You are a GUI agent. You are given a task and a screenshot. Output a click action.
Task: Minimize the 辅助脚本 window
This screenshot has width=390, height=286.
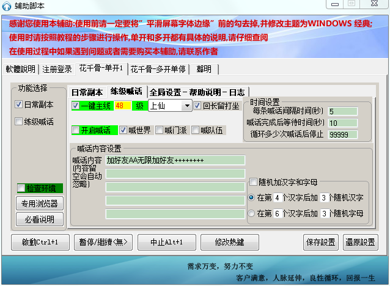click(335, 4)
